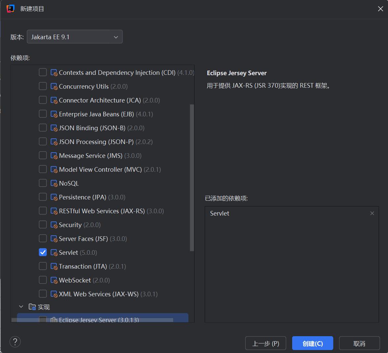This screenshot has height=353, width=388.
Task: Uncheck the Servlet (5.0.0) checkbox
Action: (x=43, y=252)
